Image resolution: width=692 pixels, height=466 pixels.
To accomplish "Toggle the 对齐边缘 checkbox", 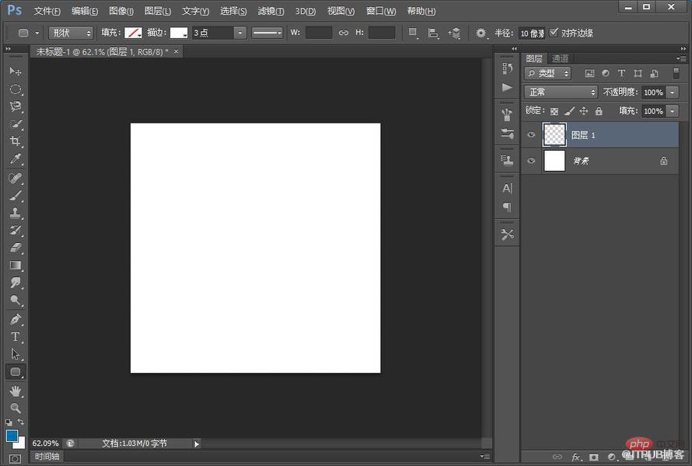I will point(554,32).
